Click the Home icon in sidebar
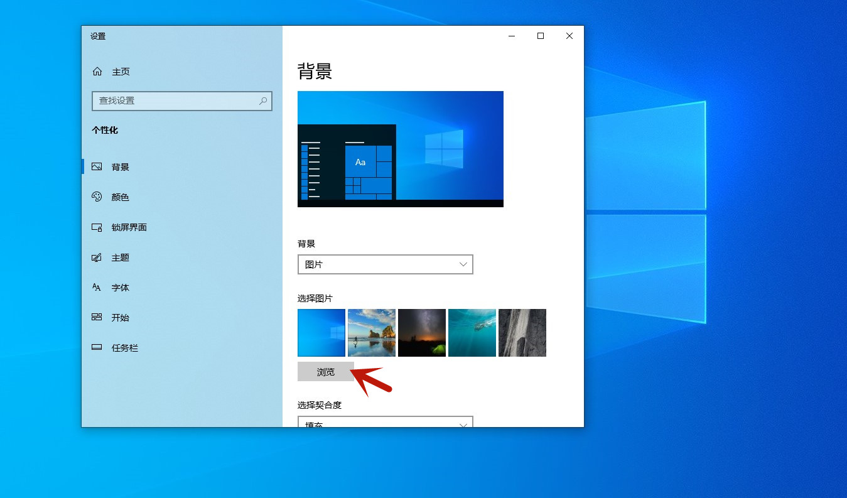 (97, 72)
